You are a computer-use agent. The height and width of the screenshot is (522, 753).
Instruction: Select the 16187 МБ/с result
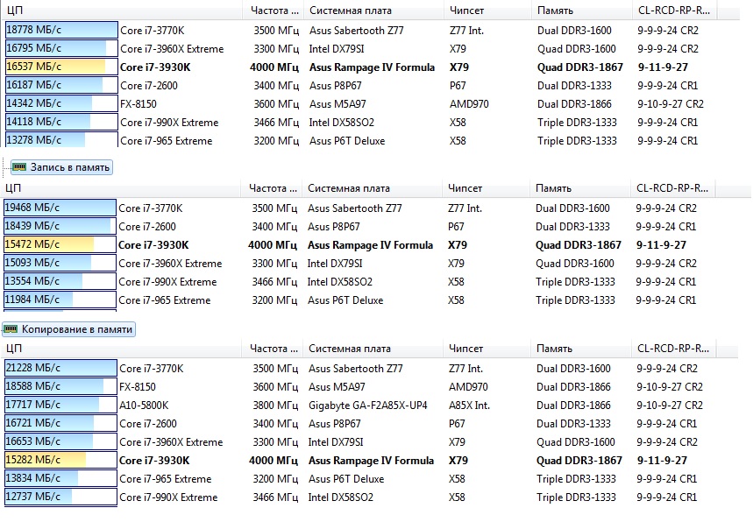[61, 85]
